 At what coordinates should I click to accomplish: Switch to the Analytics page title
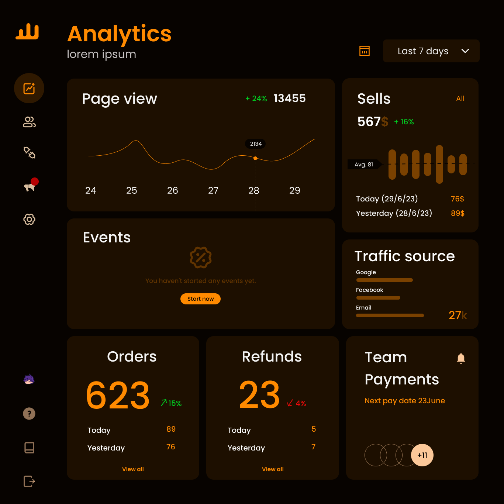tap(119, 34)
